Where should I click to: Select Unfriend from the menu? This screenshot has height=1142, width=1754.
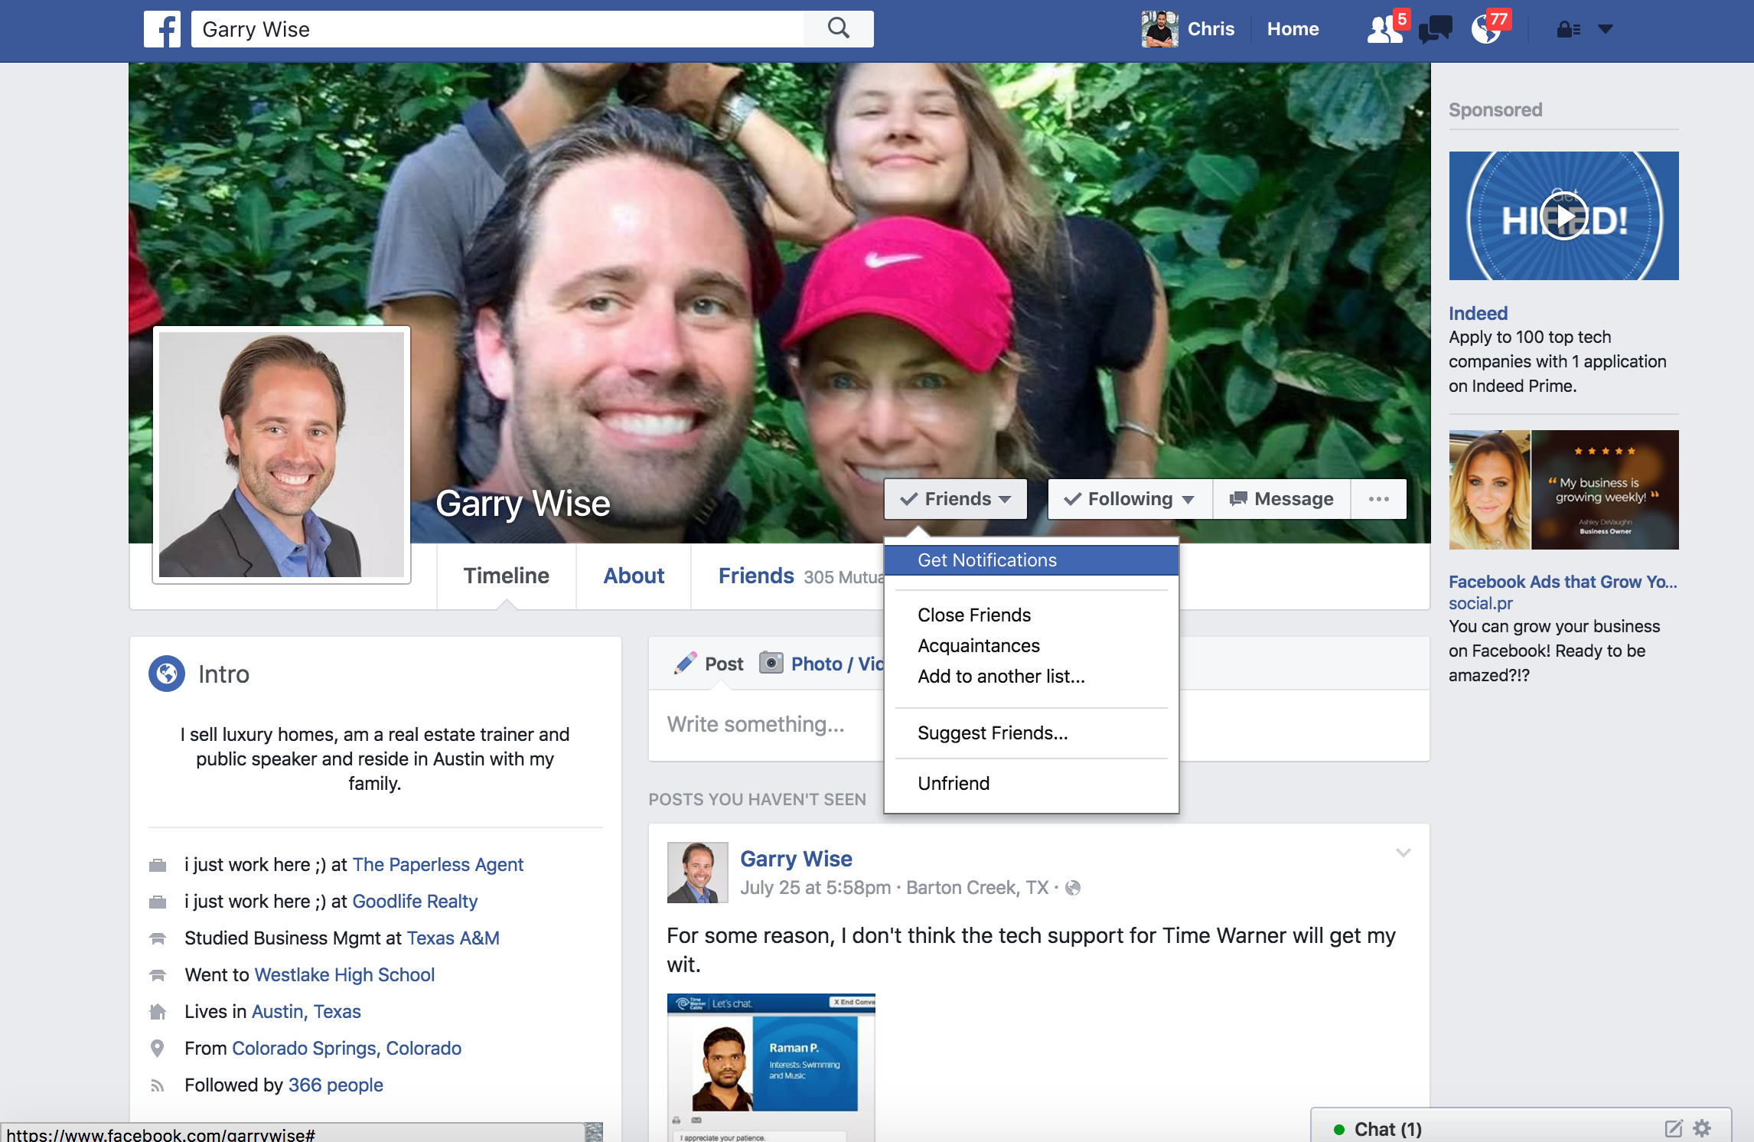click(x=953, y=782)
